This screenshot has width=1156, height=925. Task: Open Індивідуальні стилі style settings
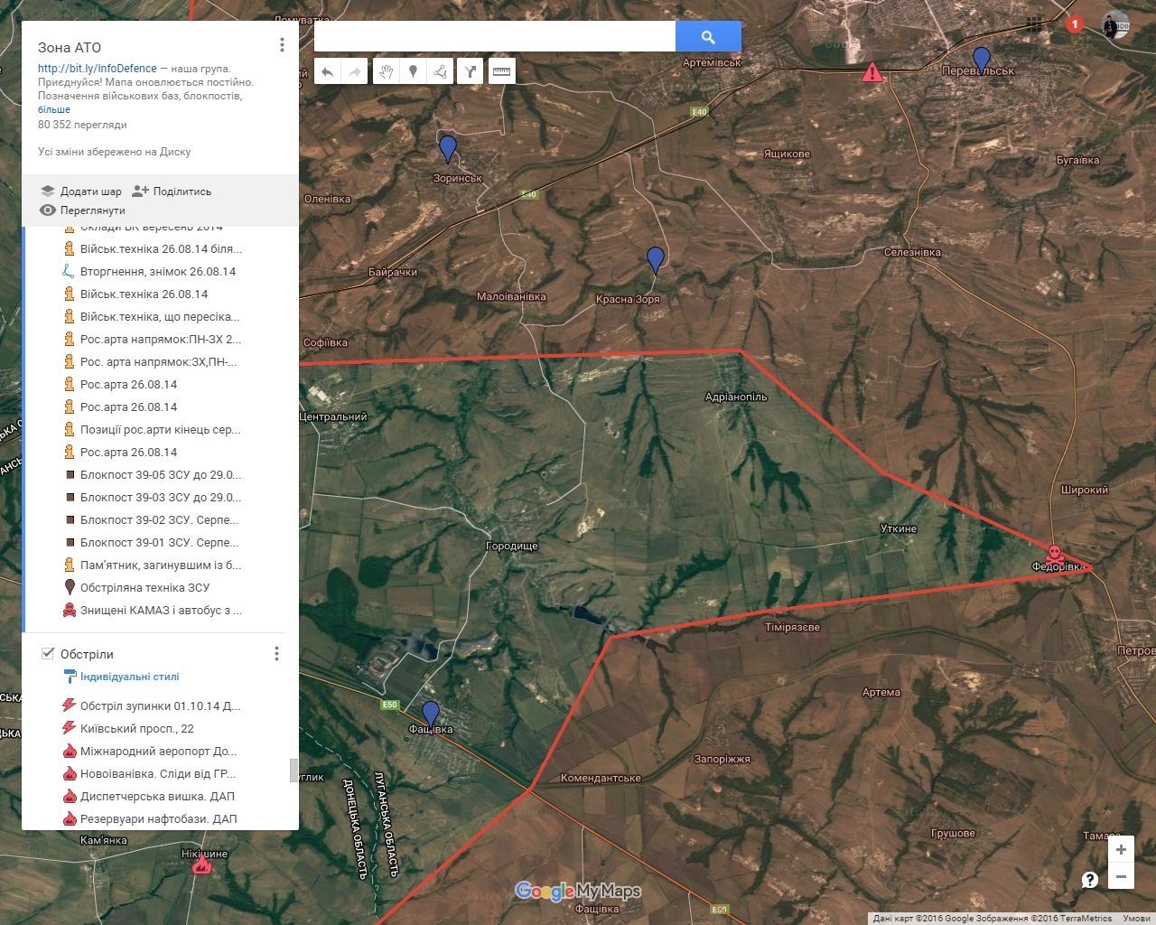coord(129,677)
